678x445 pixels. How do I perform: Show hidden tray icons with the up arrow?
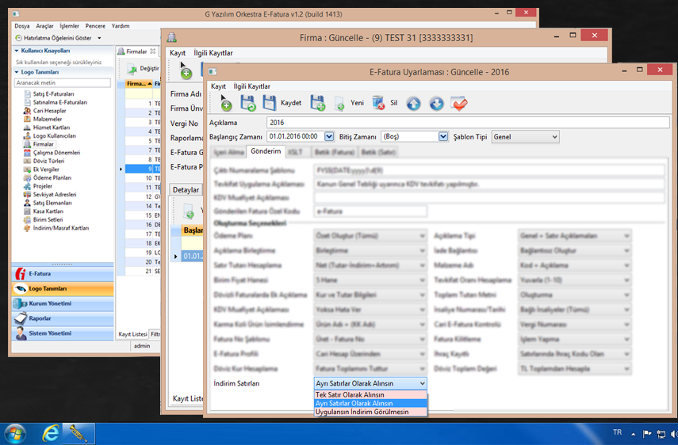tap(633, 434)
